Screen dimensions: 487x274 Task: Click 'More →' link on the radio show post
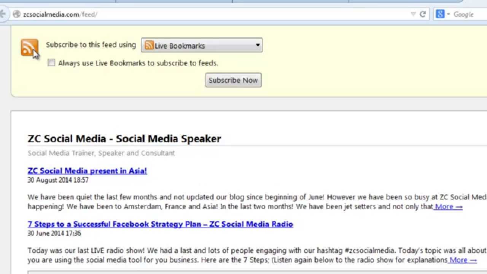[x=463, y=260]
